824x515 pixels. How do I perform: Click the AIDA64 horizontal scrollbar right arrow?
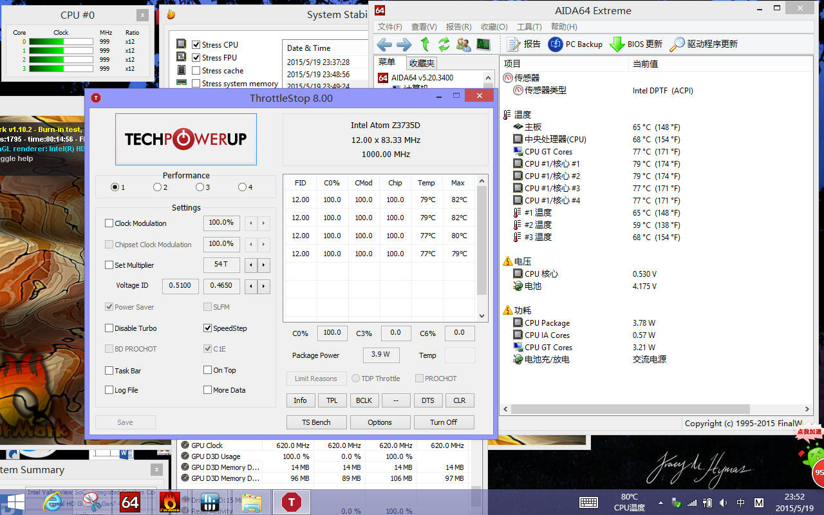807,409
